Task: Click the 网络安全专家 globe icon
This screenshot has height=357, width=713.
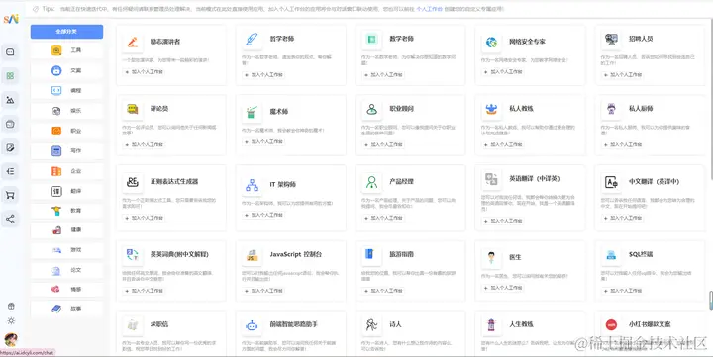Action: coord(491,42)
